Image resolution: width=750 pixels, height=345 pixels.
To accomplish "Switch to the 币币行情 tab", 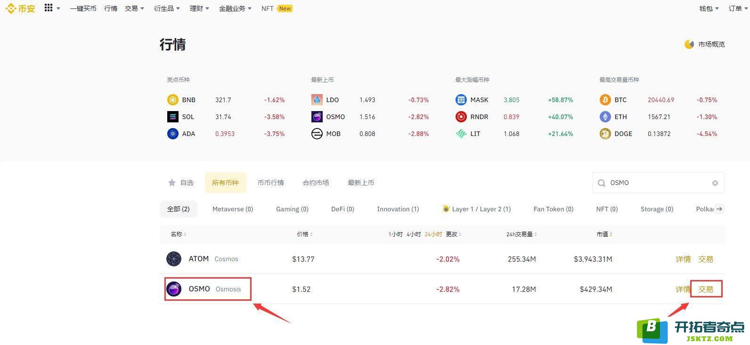I will click(x=271, y=183).
